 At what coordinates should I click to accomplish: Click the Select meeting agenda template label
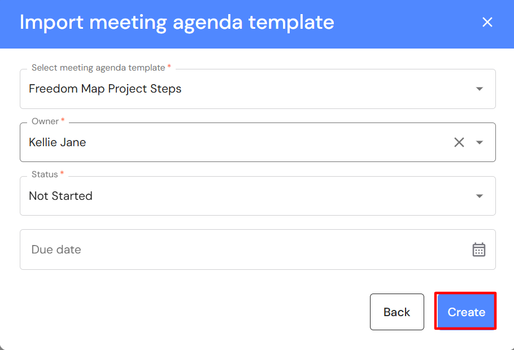tap(98, 68)
